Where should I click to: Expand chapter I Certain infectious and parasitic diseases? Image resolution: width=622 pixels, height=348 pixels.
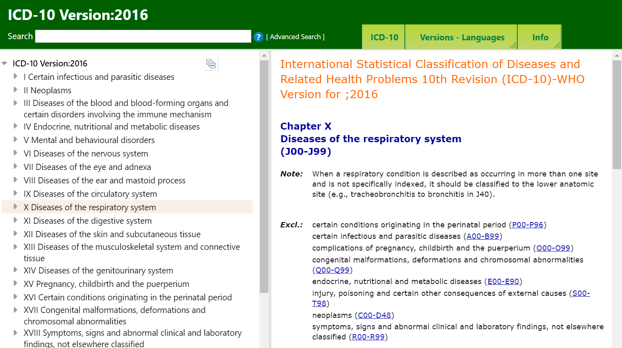click(15, 76)
